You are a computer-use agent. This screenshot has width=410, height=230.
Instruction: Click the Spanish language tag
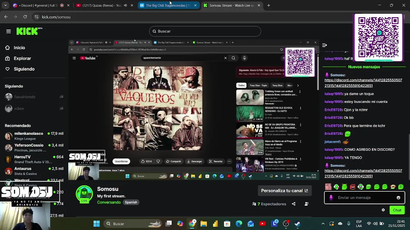click(131, 202)
